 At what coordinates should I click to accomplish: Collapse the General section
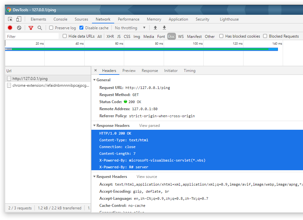point(95,80)
